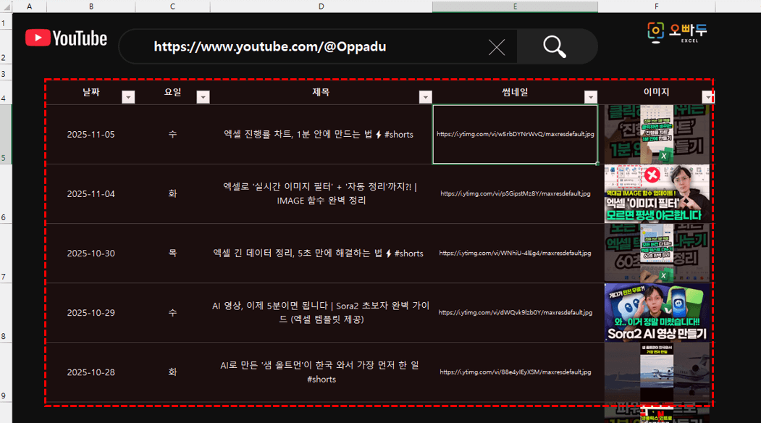Click the X clear icon in search bar

[x=497, y=48]
